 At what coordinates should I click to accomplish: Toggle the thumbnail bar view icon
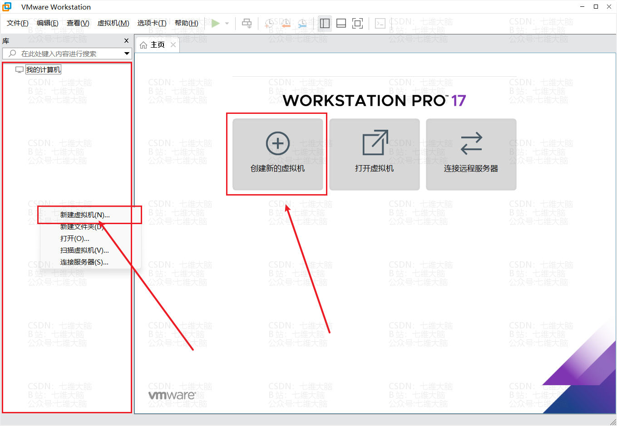pos(341,23)
